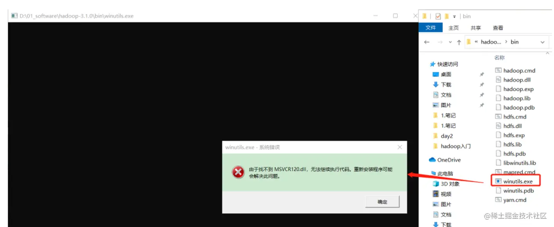Image resolution: width=554 pixels, height=227 pixels.
Task: Click the red error icon in the dialog
Action: [238, 172]
